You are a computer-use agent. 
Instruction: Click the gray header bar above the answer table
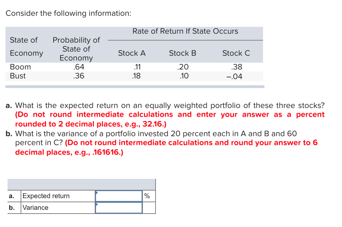tap(82, 184)
